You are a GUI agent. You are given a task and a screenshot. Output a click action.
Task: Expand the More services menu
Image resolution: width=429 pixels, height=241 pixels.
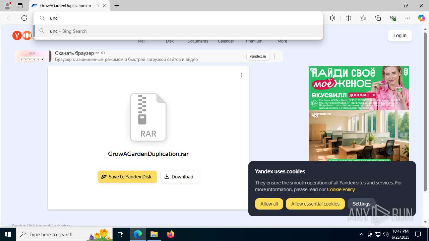(x=282, y=41)
